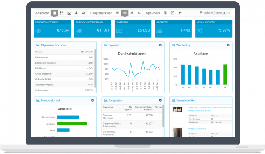Click the Umsatz row in Eckdaten

64,52
